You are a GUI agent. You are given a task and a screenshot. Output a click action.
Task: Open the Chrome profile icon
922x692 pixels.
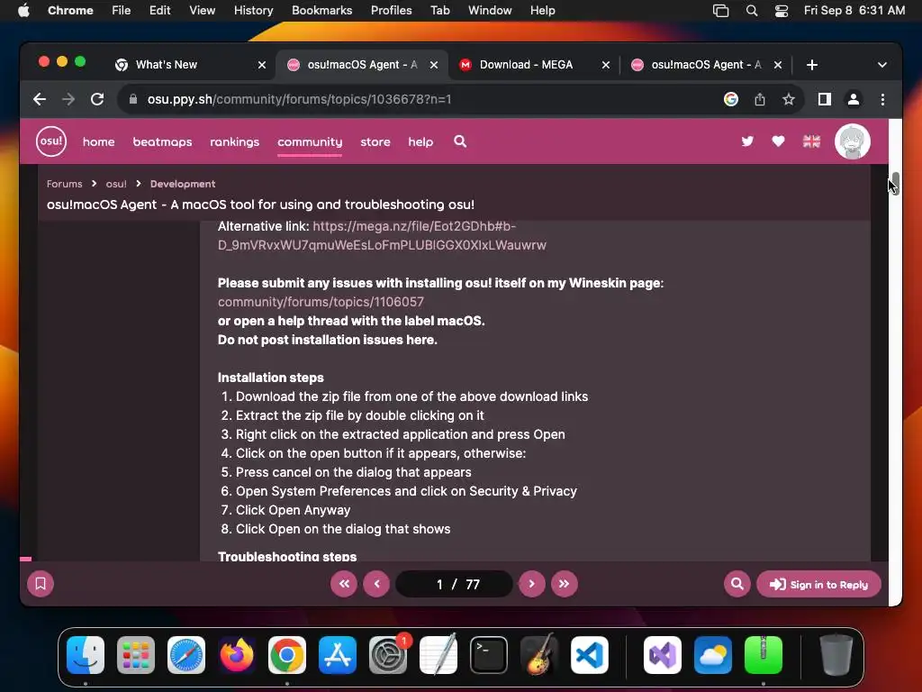pyautogui.click(x=854, y=99)
